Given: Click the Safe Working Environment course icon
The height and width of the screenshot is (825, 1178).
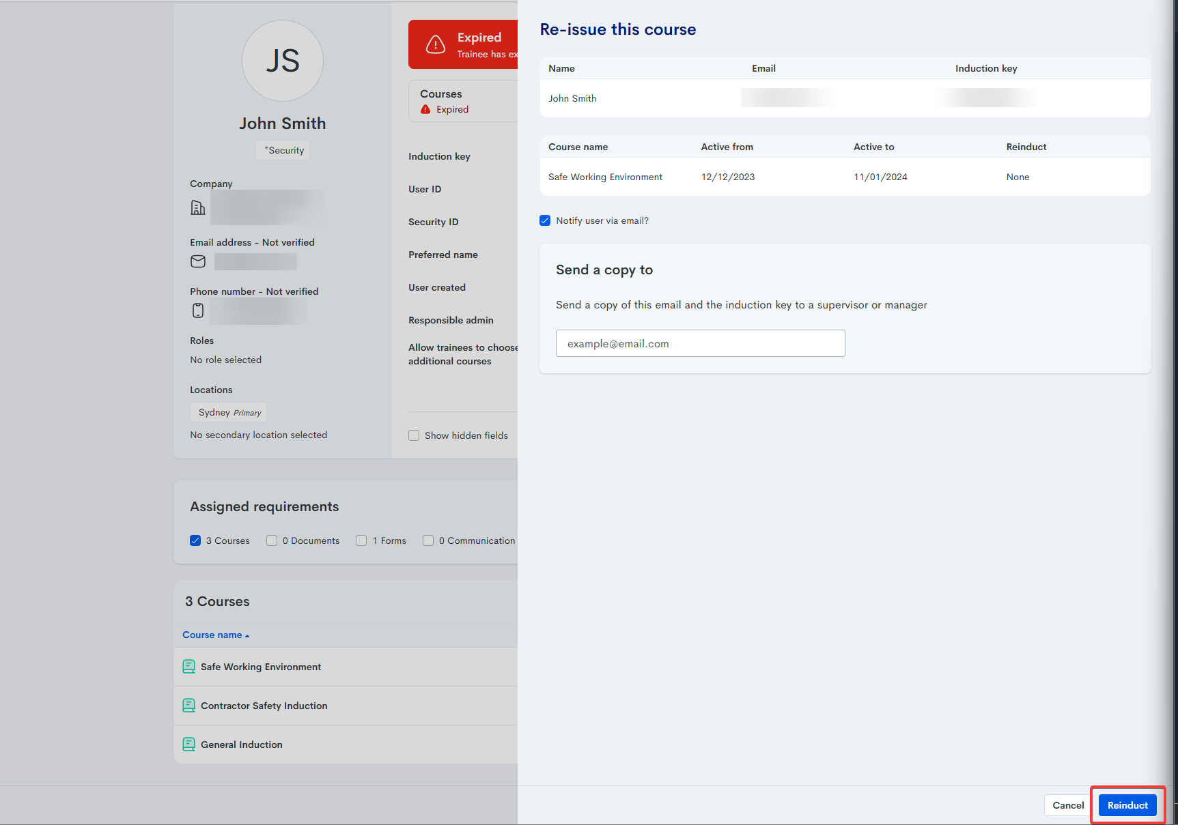Looking at the screenshot, I should click(x=189, y=667).
